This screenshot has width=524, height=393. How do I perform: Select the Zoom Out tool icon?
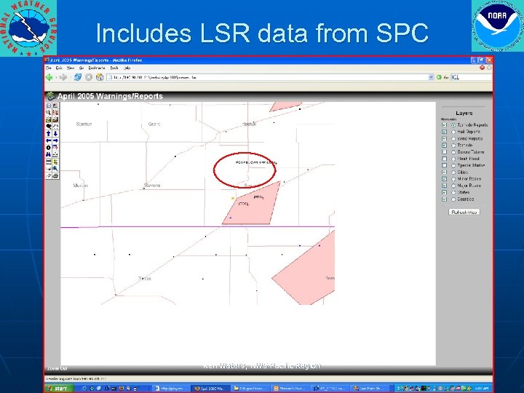[55, 113]
